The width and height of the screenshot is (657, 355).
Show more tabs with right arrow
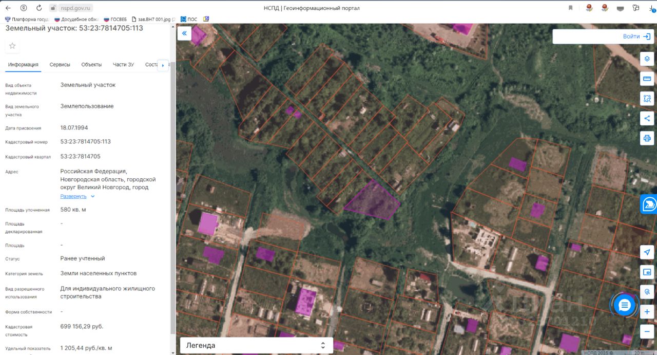point(163,65)
